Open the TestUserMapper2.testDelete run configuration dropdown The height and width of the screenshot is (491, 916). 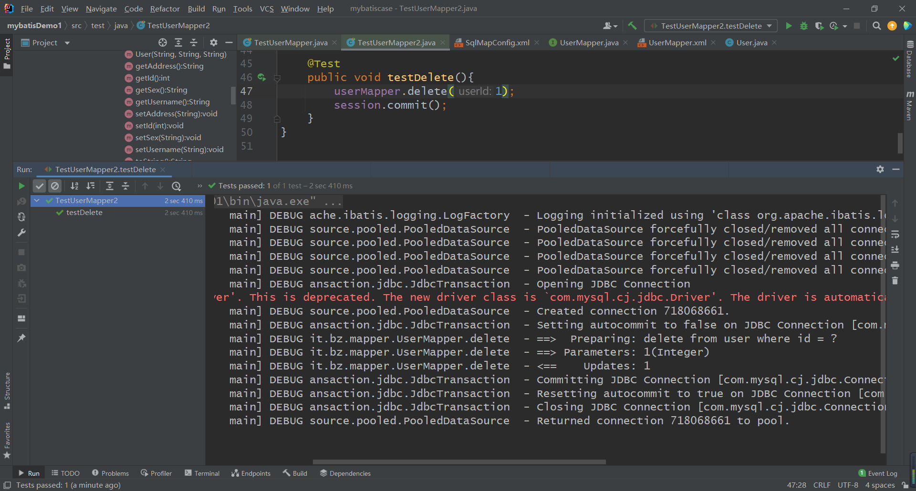(x=710, y=26)
